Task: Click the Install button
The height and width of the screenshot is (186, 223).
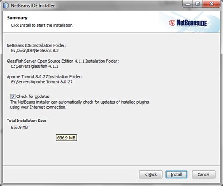Action: 176,175
